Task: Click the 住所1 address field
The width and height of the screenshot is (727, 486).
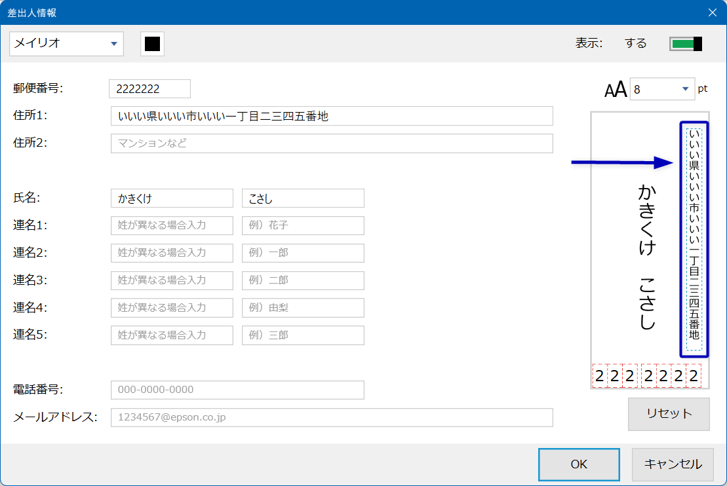Action: [x=332, y=116]
